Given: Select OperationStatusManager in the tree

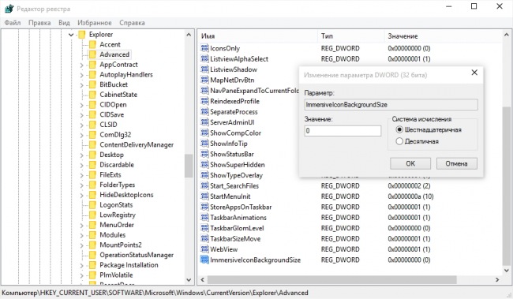Looking at the screenshot, I should coord(137,255).
